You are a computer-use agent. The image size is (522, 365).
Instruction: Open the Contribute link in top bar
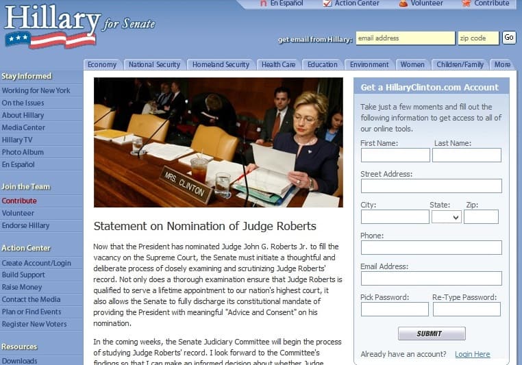(491, 3)
